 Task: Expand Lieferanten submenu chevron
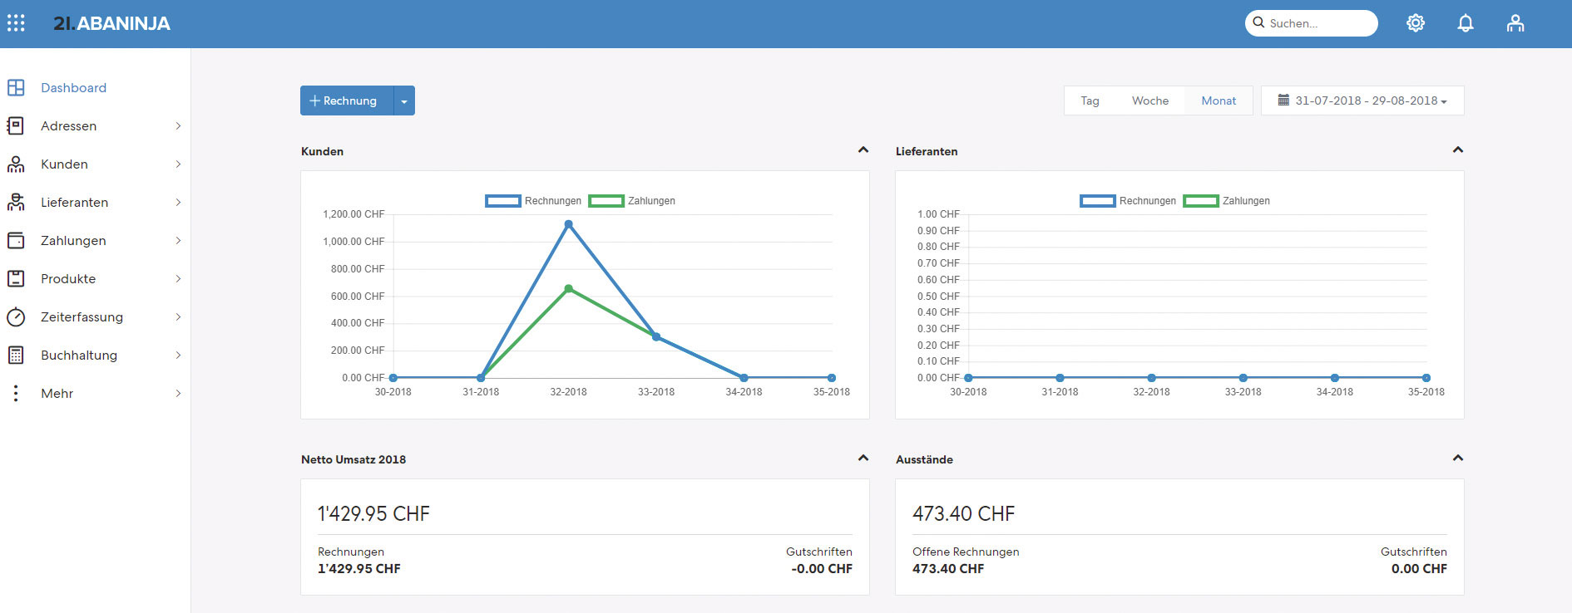[178, 202]
